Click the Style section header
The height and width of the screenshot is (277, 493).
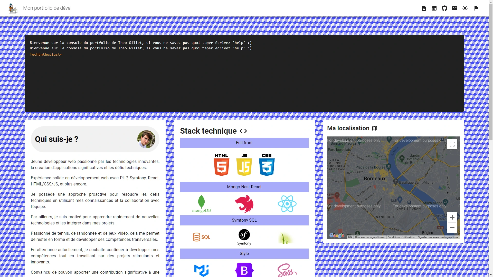(x=244, y=254)
